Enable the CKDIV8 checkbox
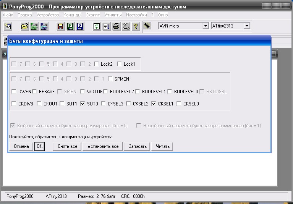The height and width of the screenshot is (204, 293). click(14, 104)
